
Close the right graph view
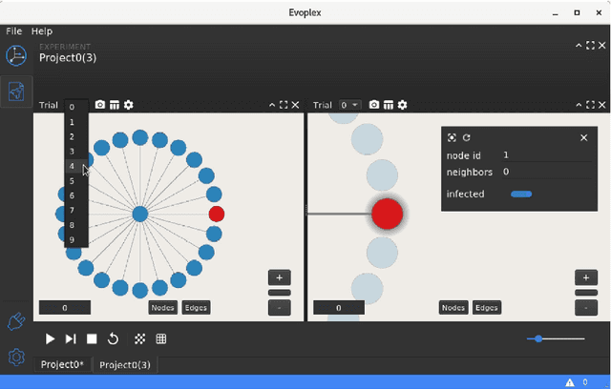click(x=602, y=105)
